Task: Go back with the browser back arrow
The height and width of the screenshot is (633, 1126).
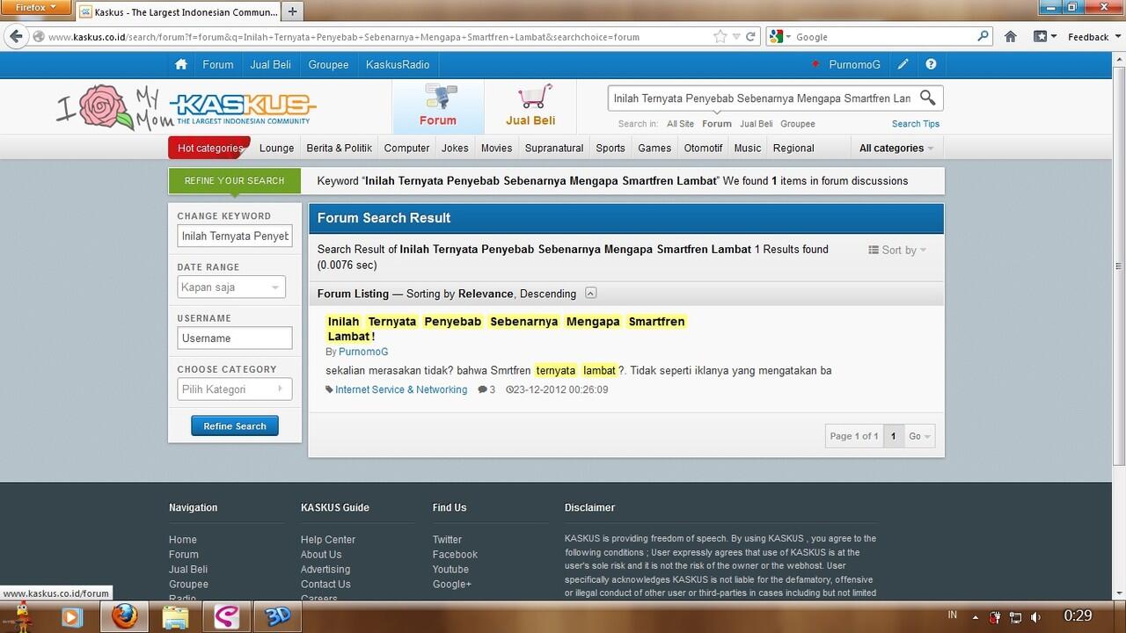Action: tap(16, 36)
